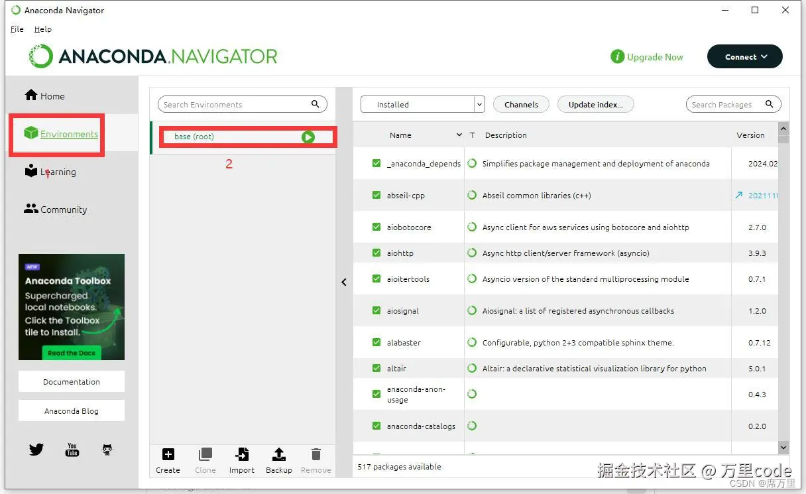The image size is (806, 494).
Task: Open the Home section
Action: click(44, 95)
